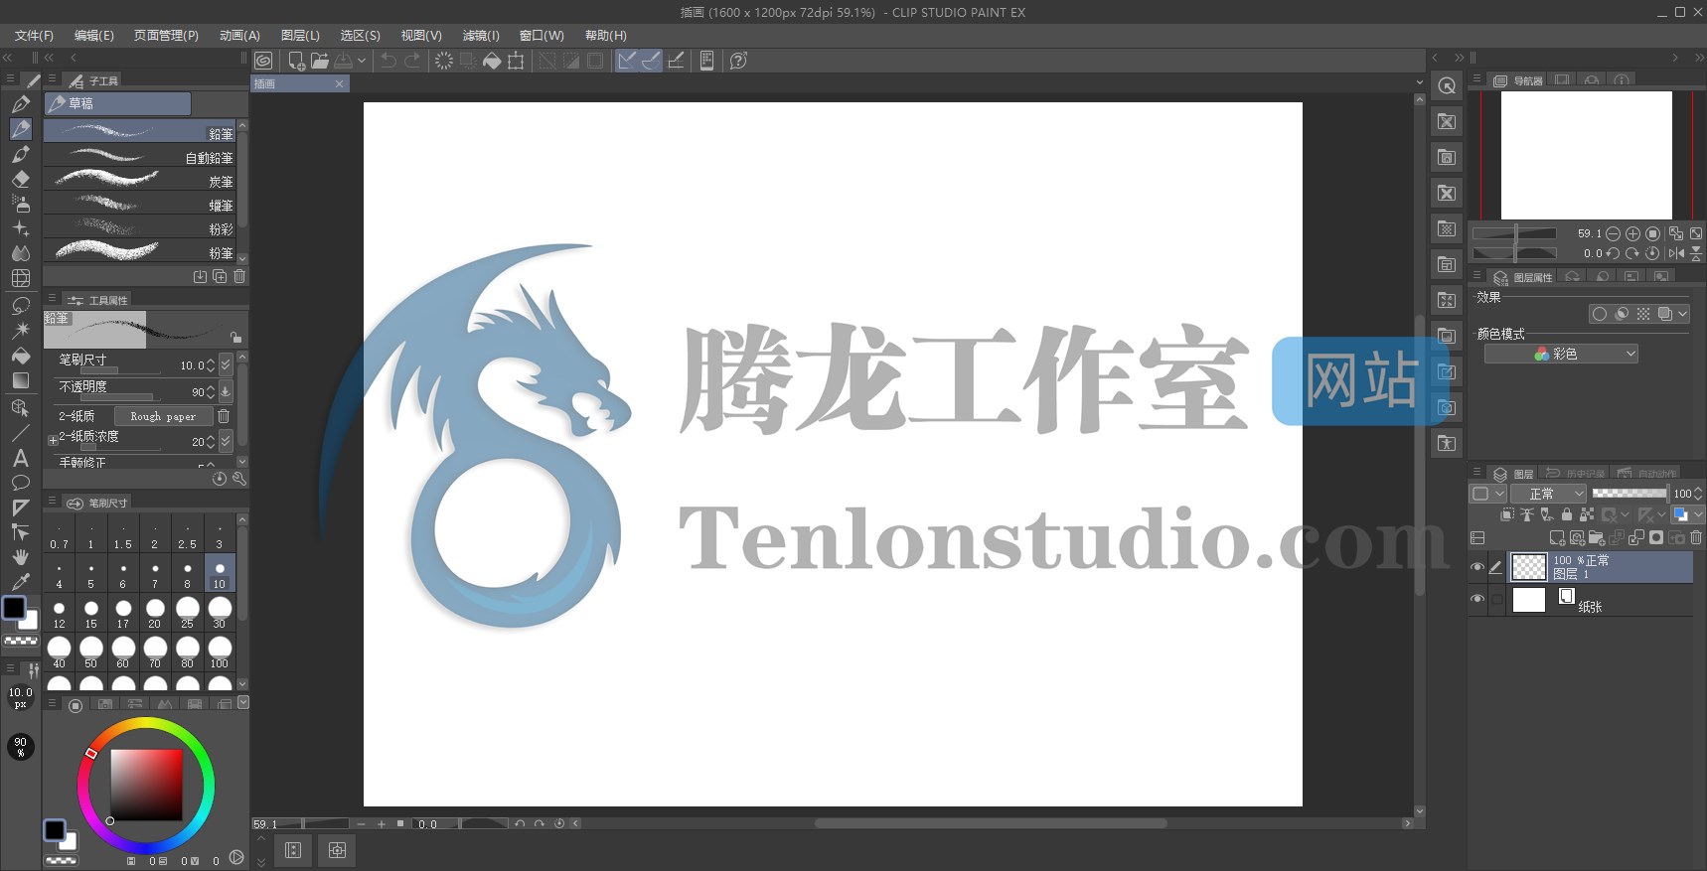Screen dimensions: 1707x871
Task: Toggle border effect in layer property
Action: pyautogui.click(x=1599, y=314)
